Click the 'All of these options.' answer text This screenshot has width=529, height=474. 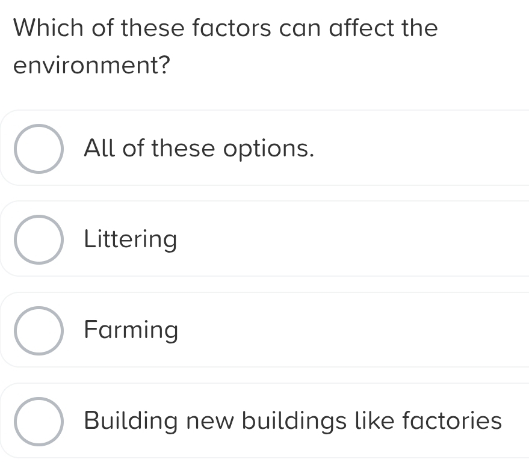(199, 148)
